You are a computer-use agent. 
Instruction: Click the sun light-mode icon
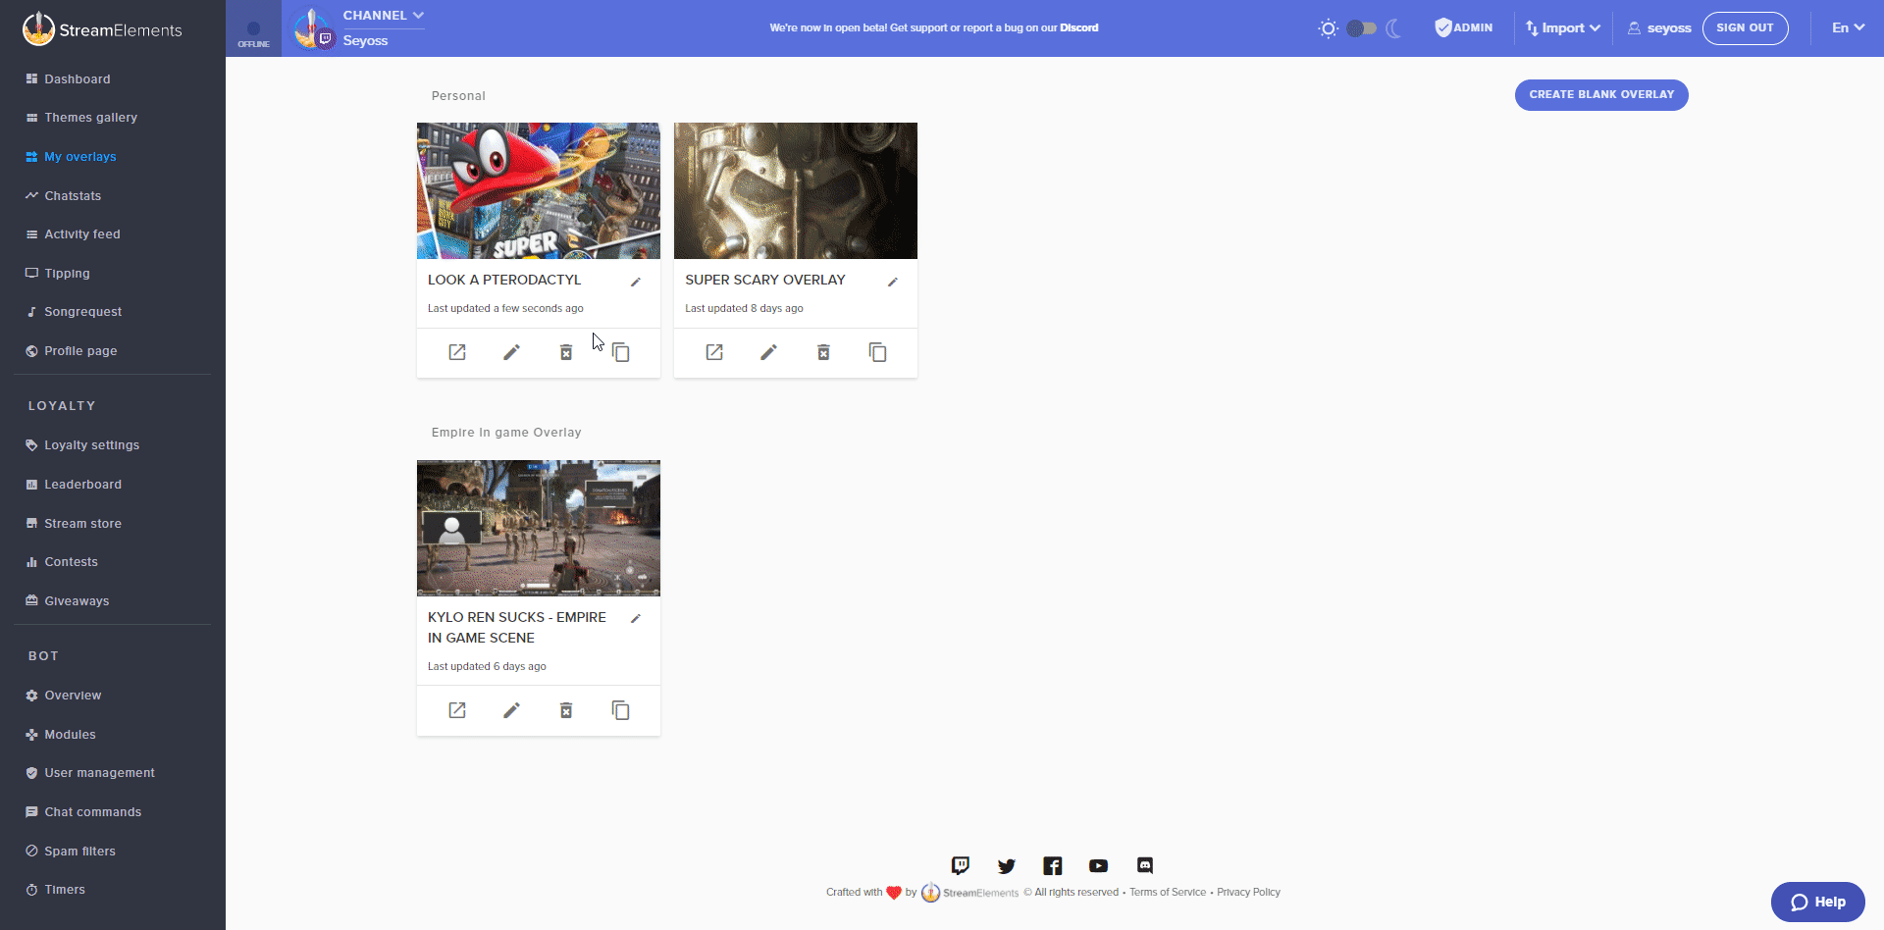point(1328,28)
